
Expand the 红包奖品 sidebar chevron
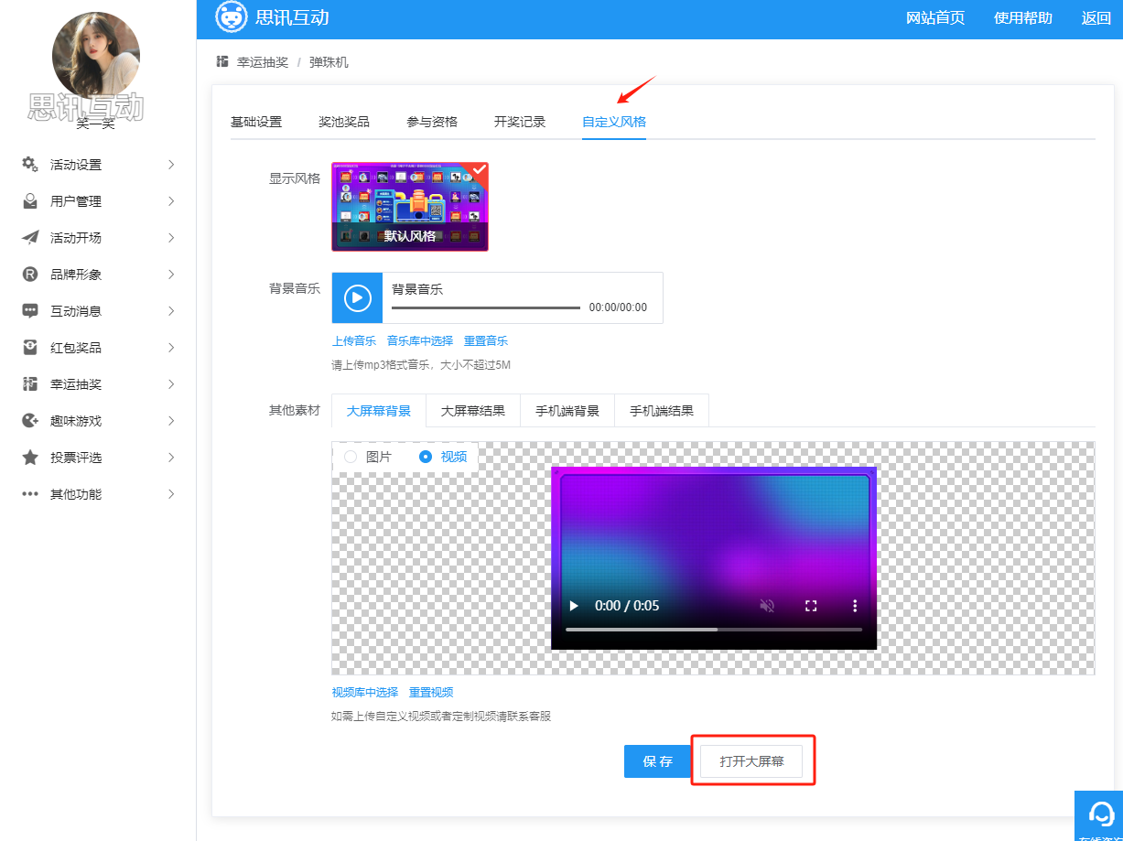coord(171,348)
